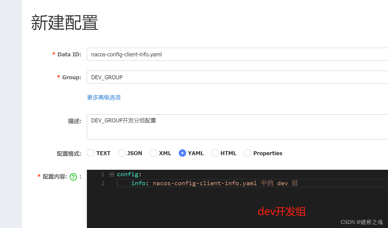
Task: Open 更多高级选项 advanced options
Action: pos(104,97)
